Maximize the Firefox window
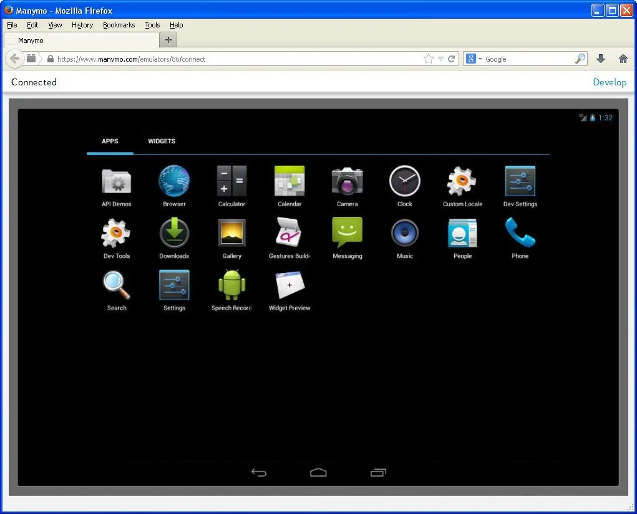Viewport: 637px width, 514px height. coord(612,10)
